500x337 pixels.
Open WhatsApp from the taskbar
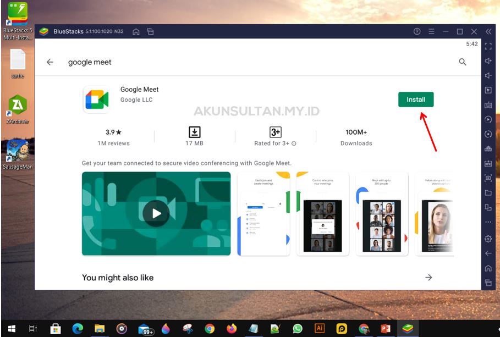click(x=298, y=328)
